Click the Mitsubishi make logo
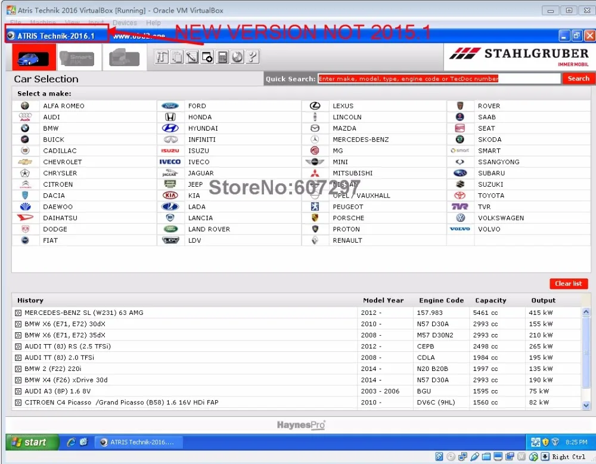 (315, 173)
